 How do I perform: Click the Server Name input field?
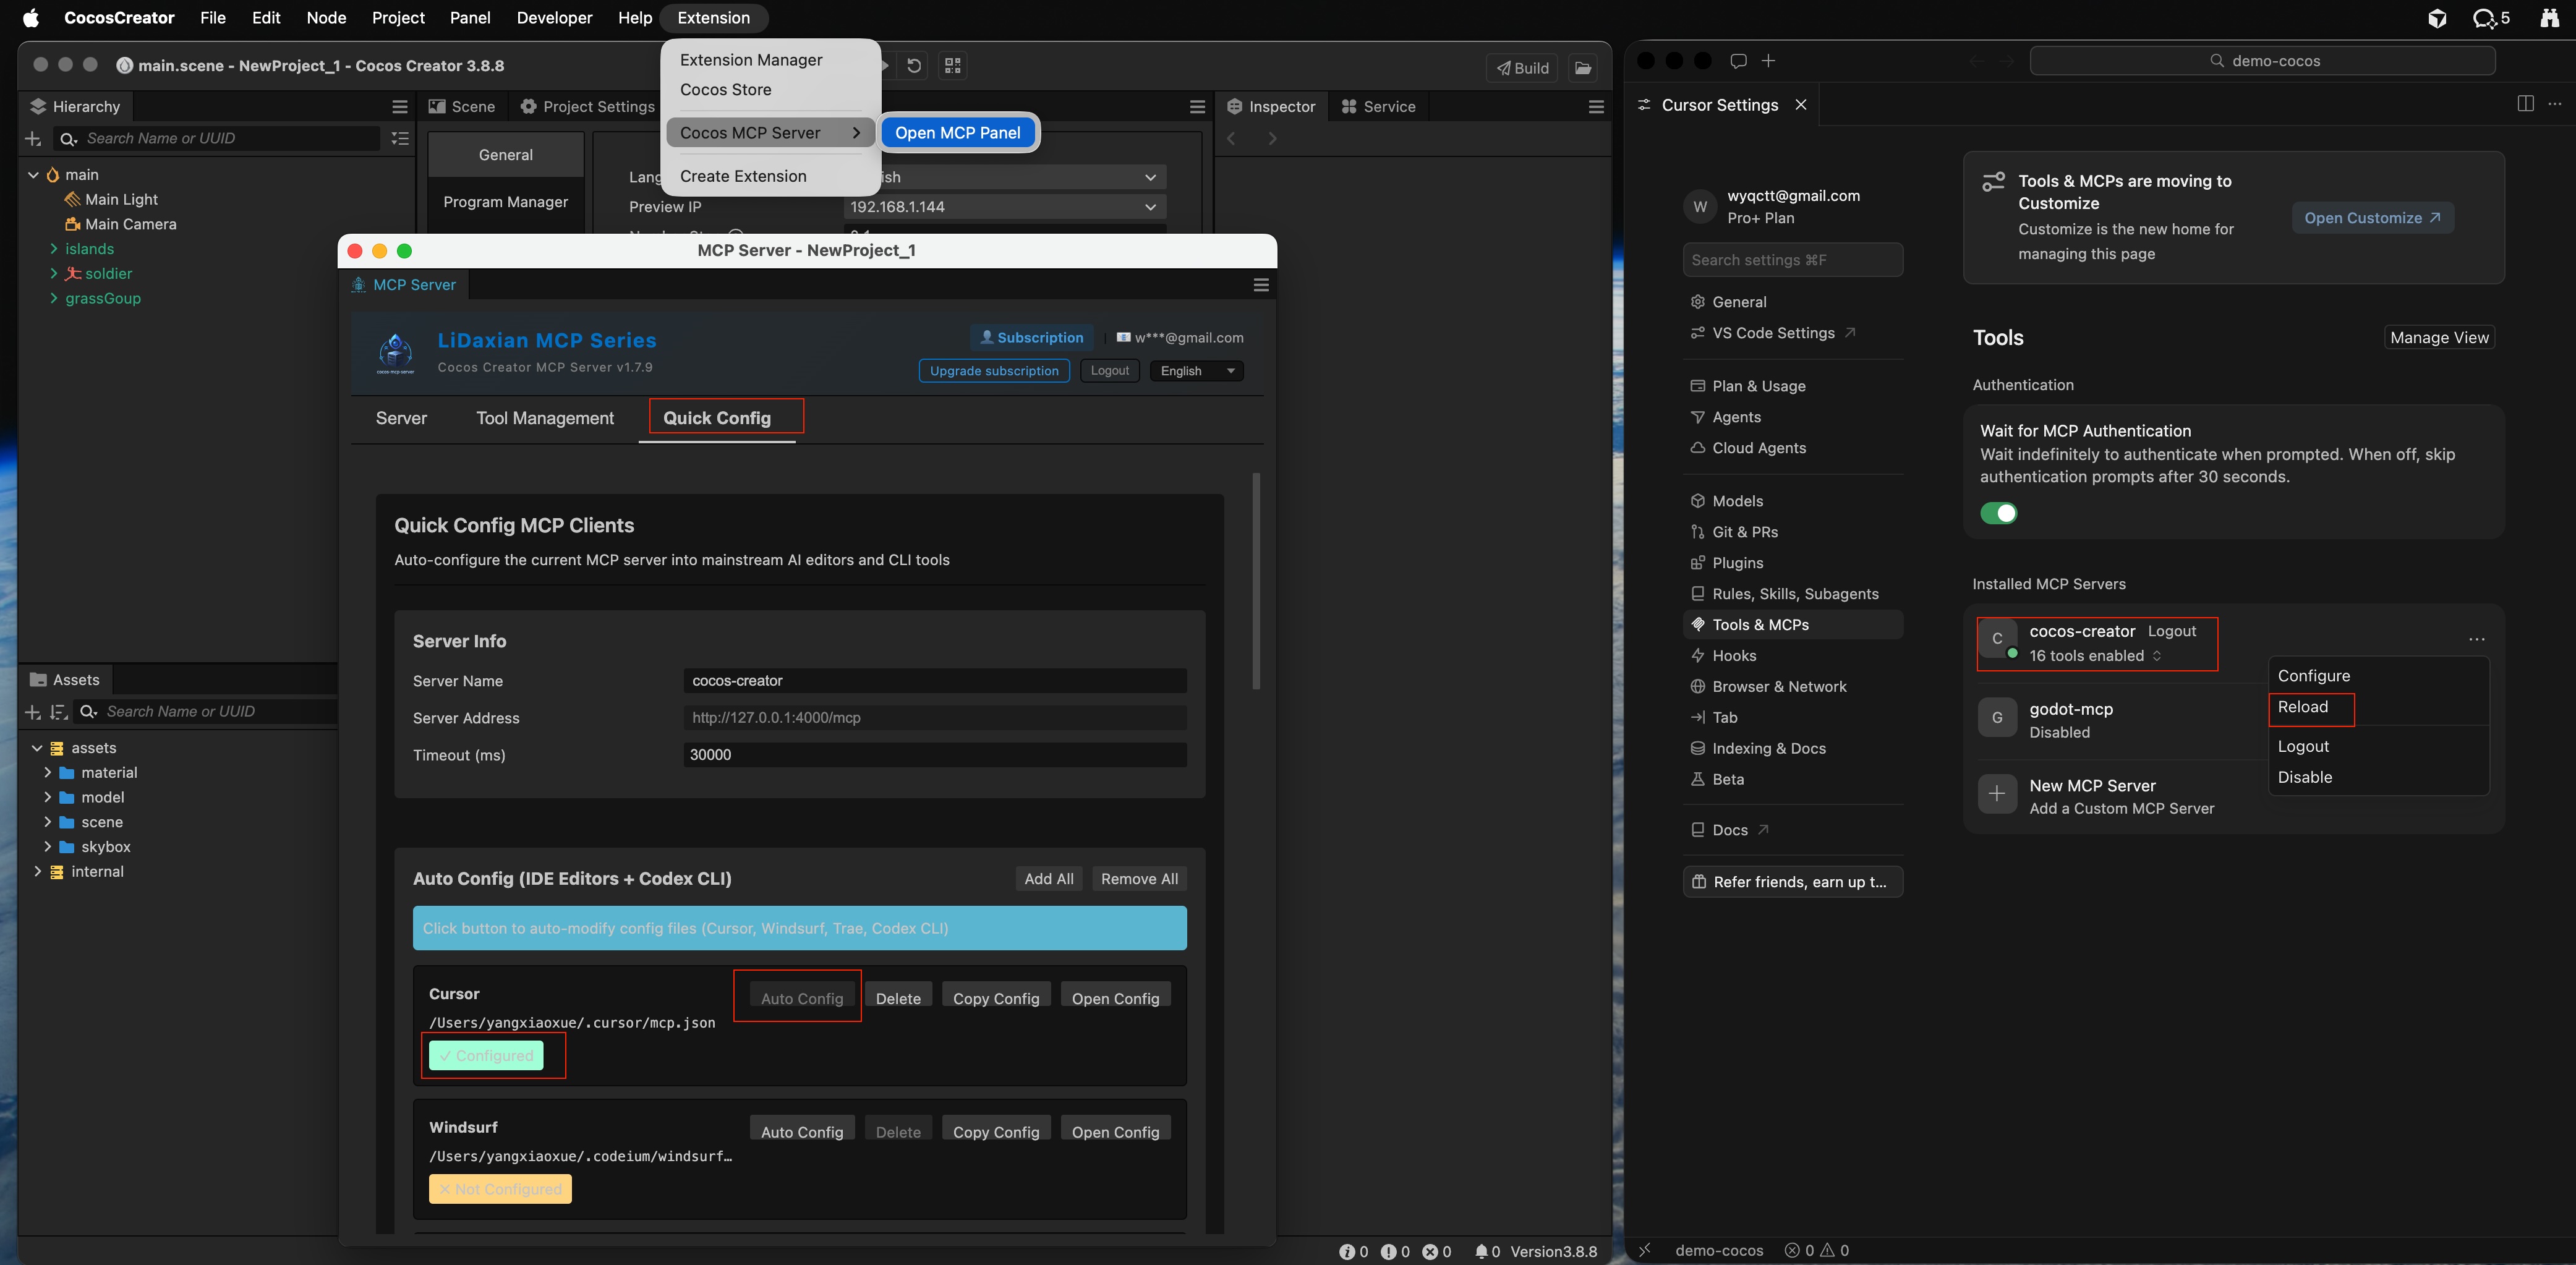[x=935, y=681]
